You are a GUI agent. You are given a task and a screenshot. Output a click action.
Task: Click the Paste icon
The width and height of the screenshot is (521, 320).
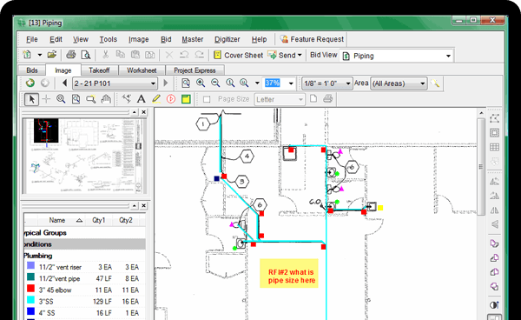(135, 55)
